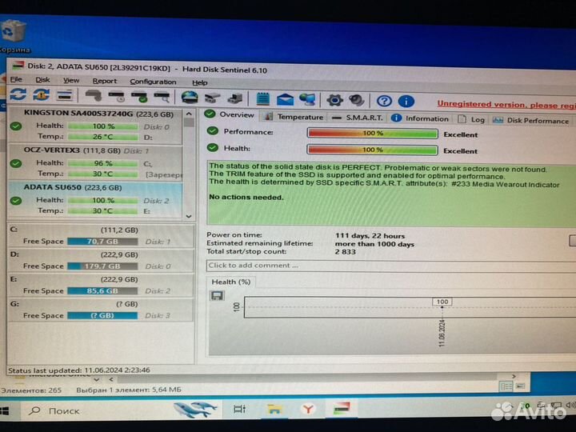Click the disk list scroll up arrow
The height and width of the screenshot is (432, 576).
click(x=189, y=114)
